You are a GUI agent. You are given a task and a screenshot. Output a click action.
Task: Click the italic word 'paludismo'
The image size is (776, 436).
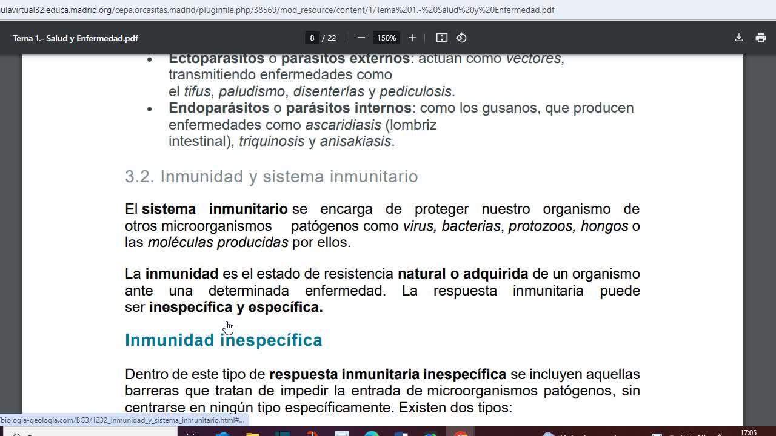pos(252,91)
